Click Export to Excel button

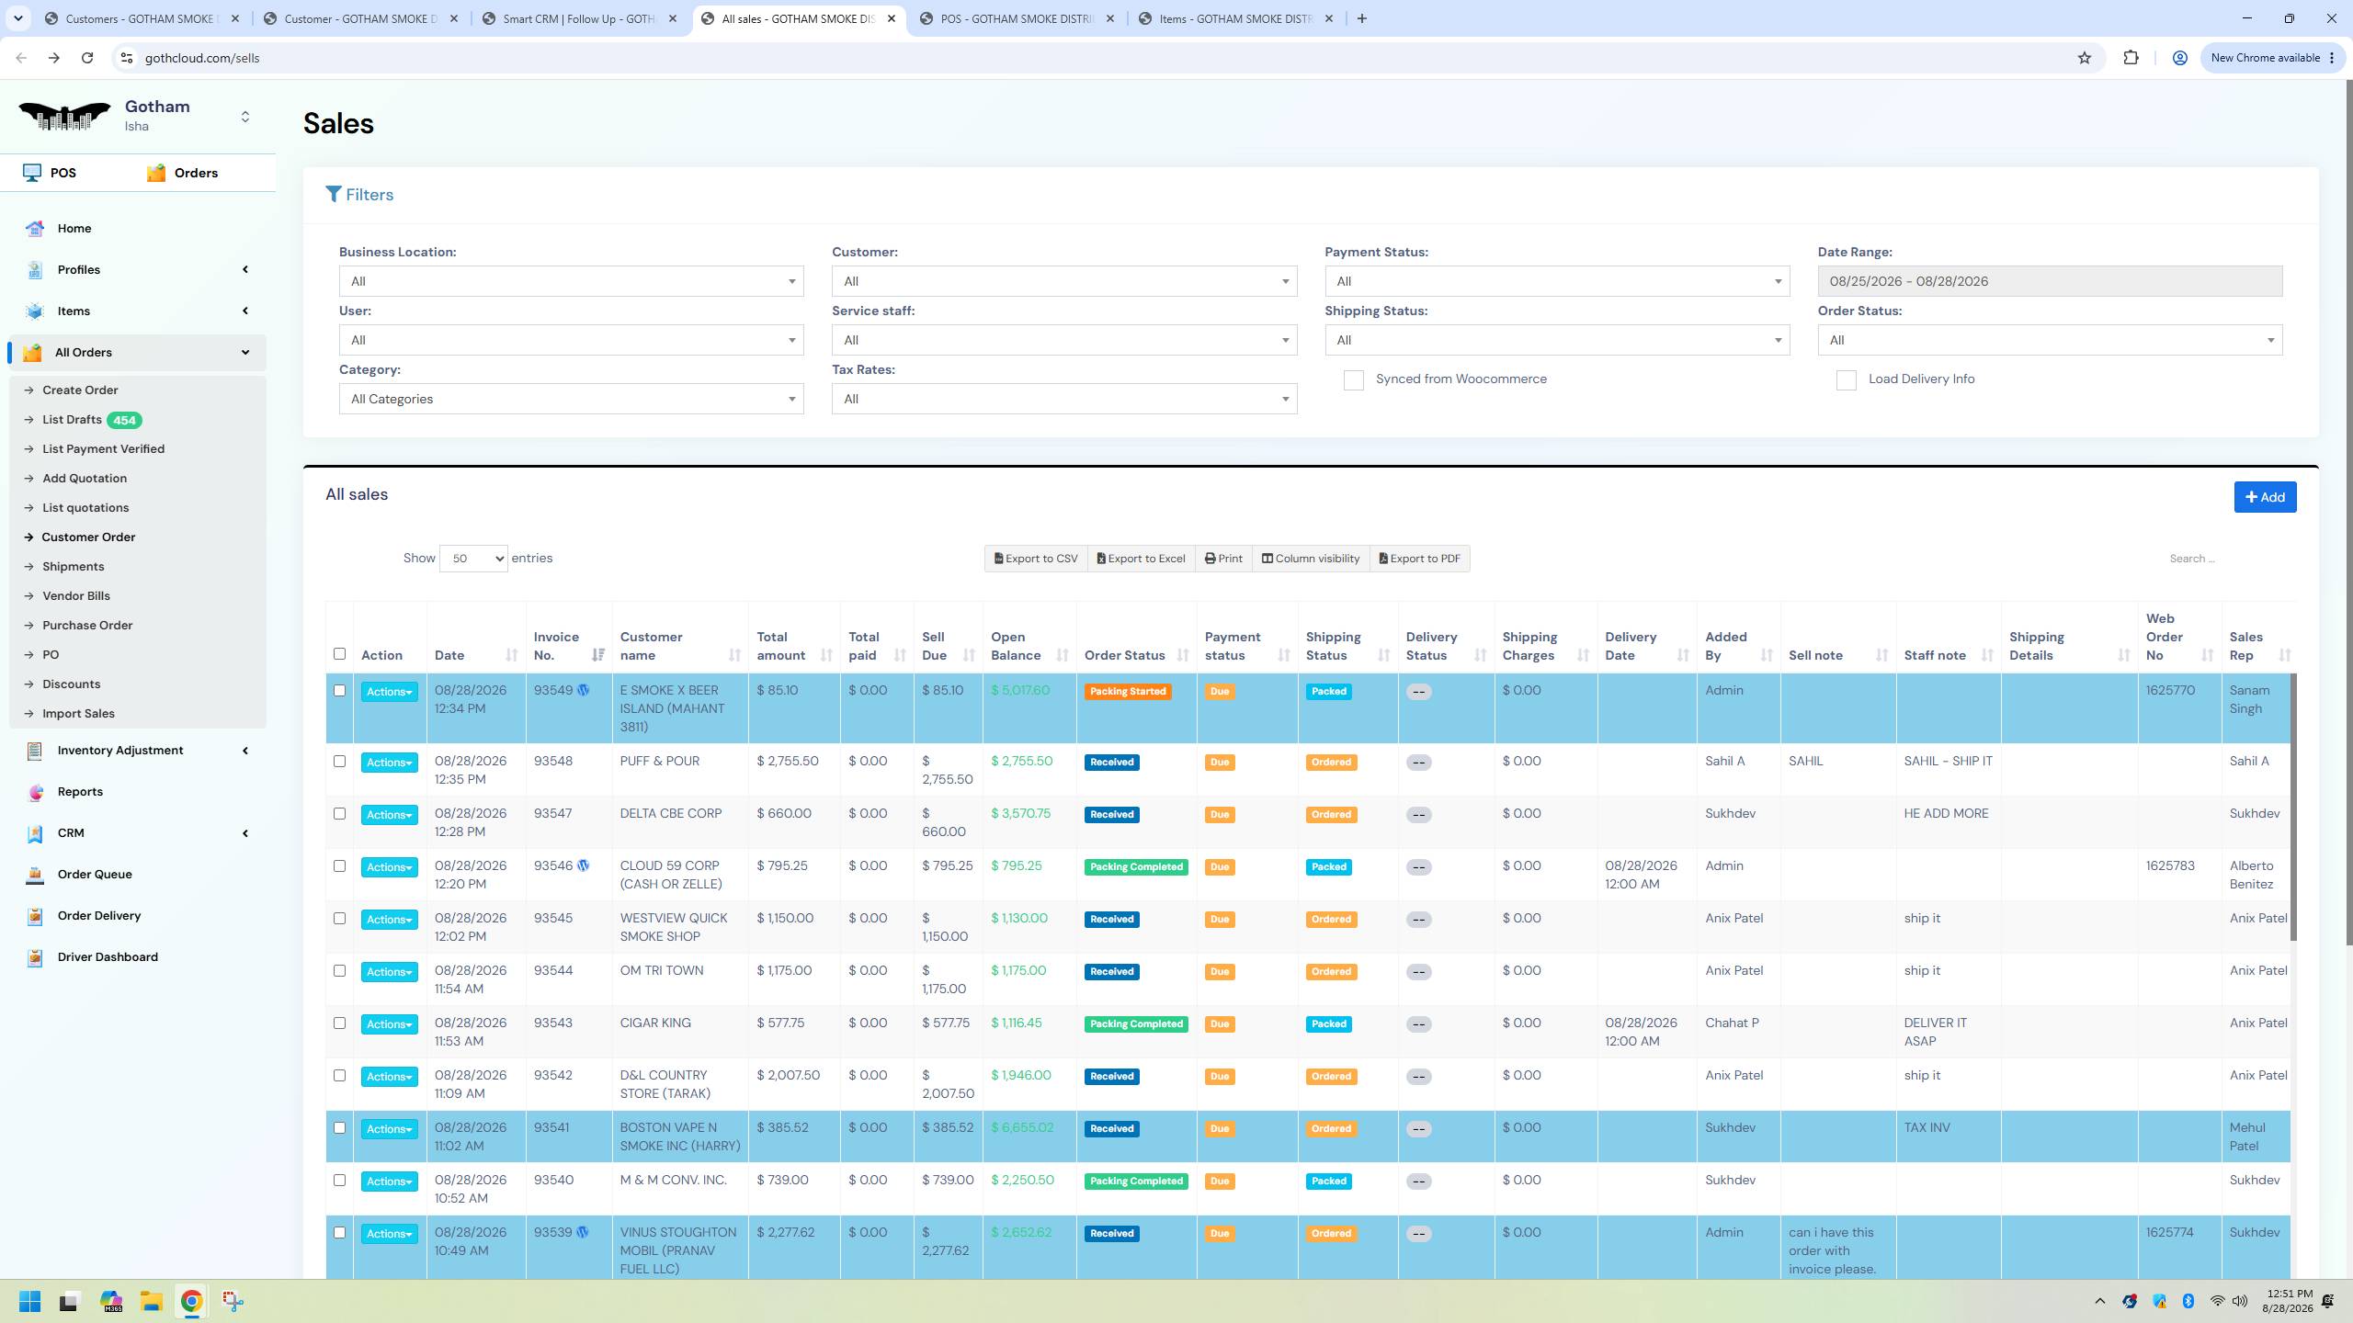click(1141, 559)
